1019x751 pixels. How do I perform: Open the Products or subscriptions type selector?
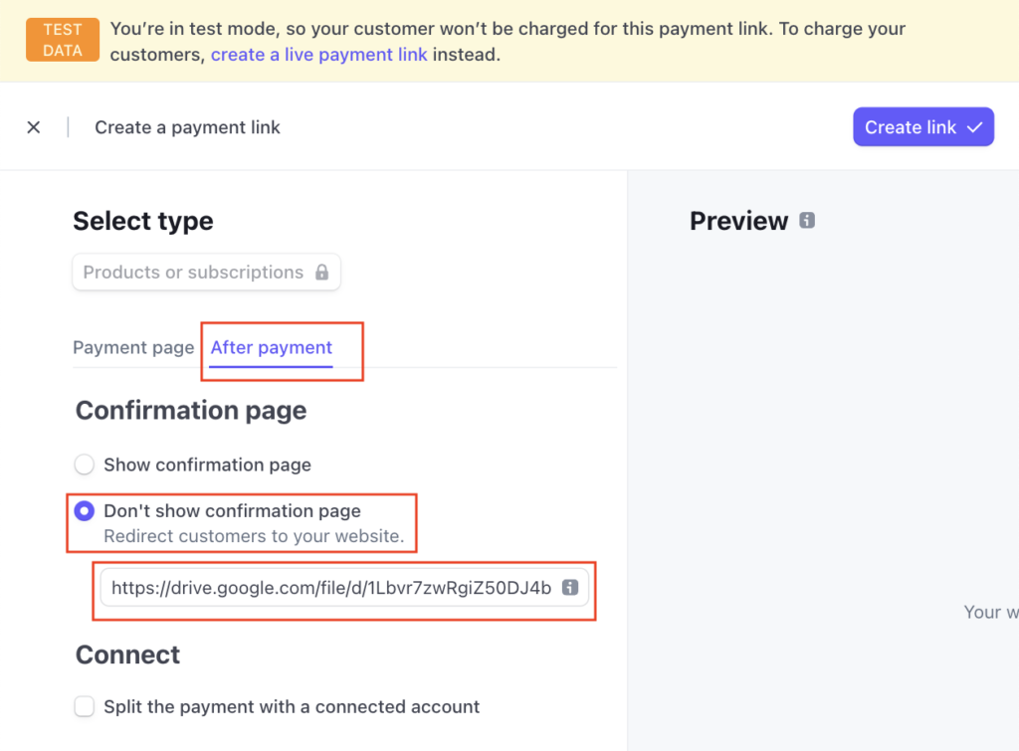(x=207, y=273)
